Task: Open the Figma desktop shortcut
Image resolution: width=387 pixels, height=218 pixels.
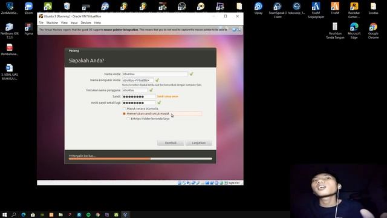Action: coord(28,29)
